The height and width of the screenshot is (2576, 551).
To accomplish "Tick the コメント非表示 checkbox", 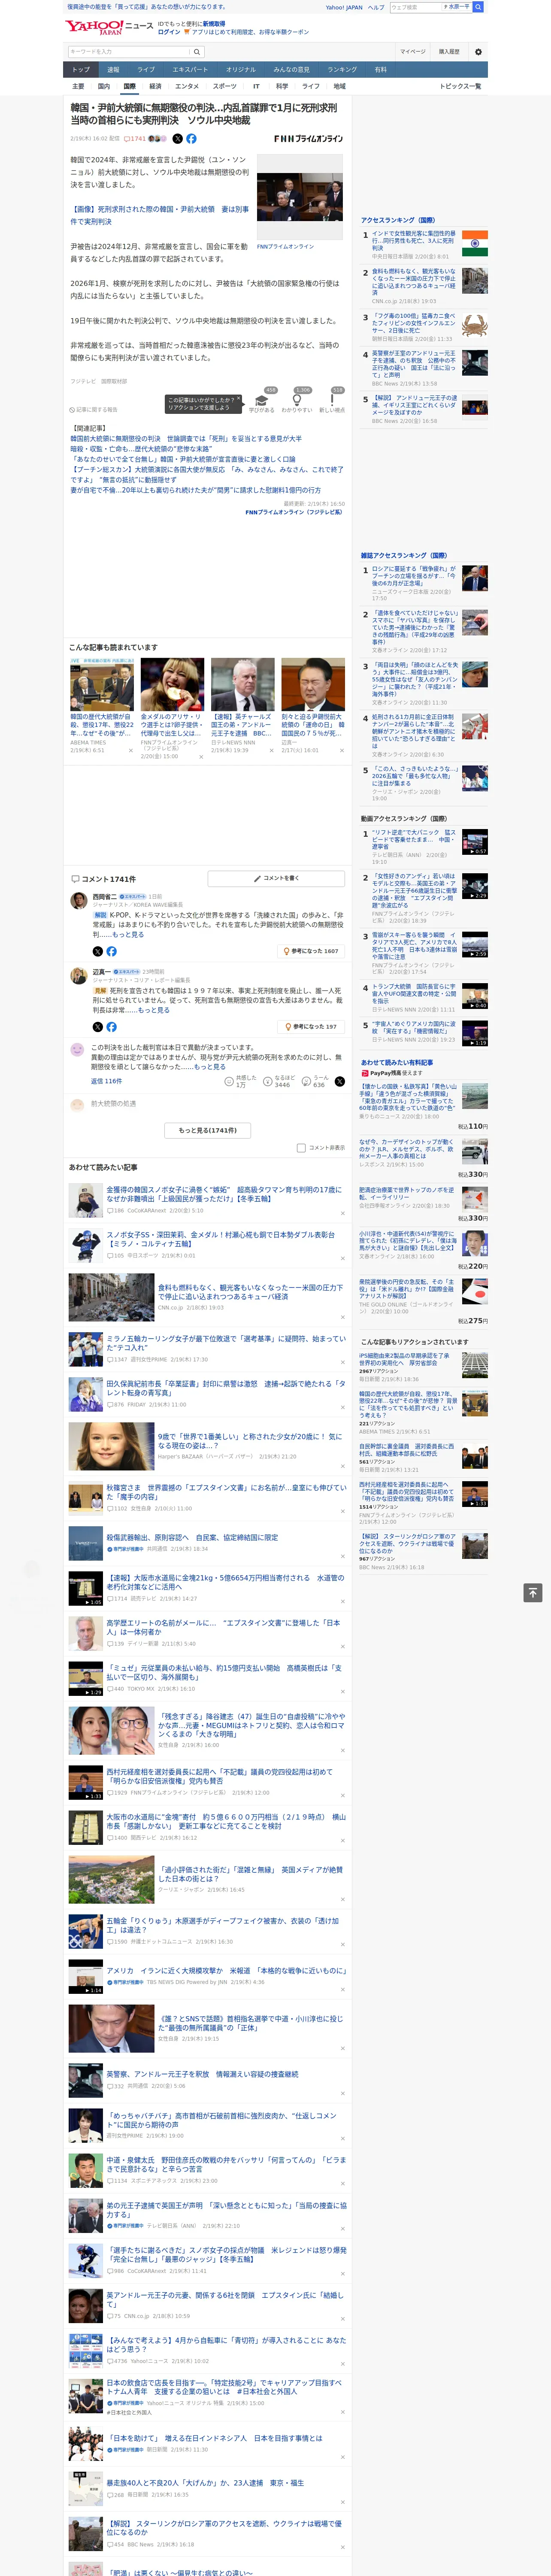I will 301,1148.
